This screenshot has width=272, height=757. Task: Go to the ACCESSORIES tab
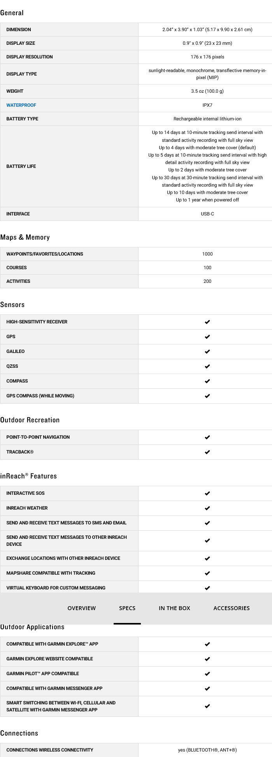(232, 608)
